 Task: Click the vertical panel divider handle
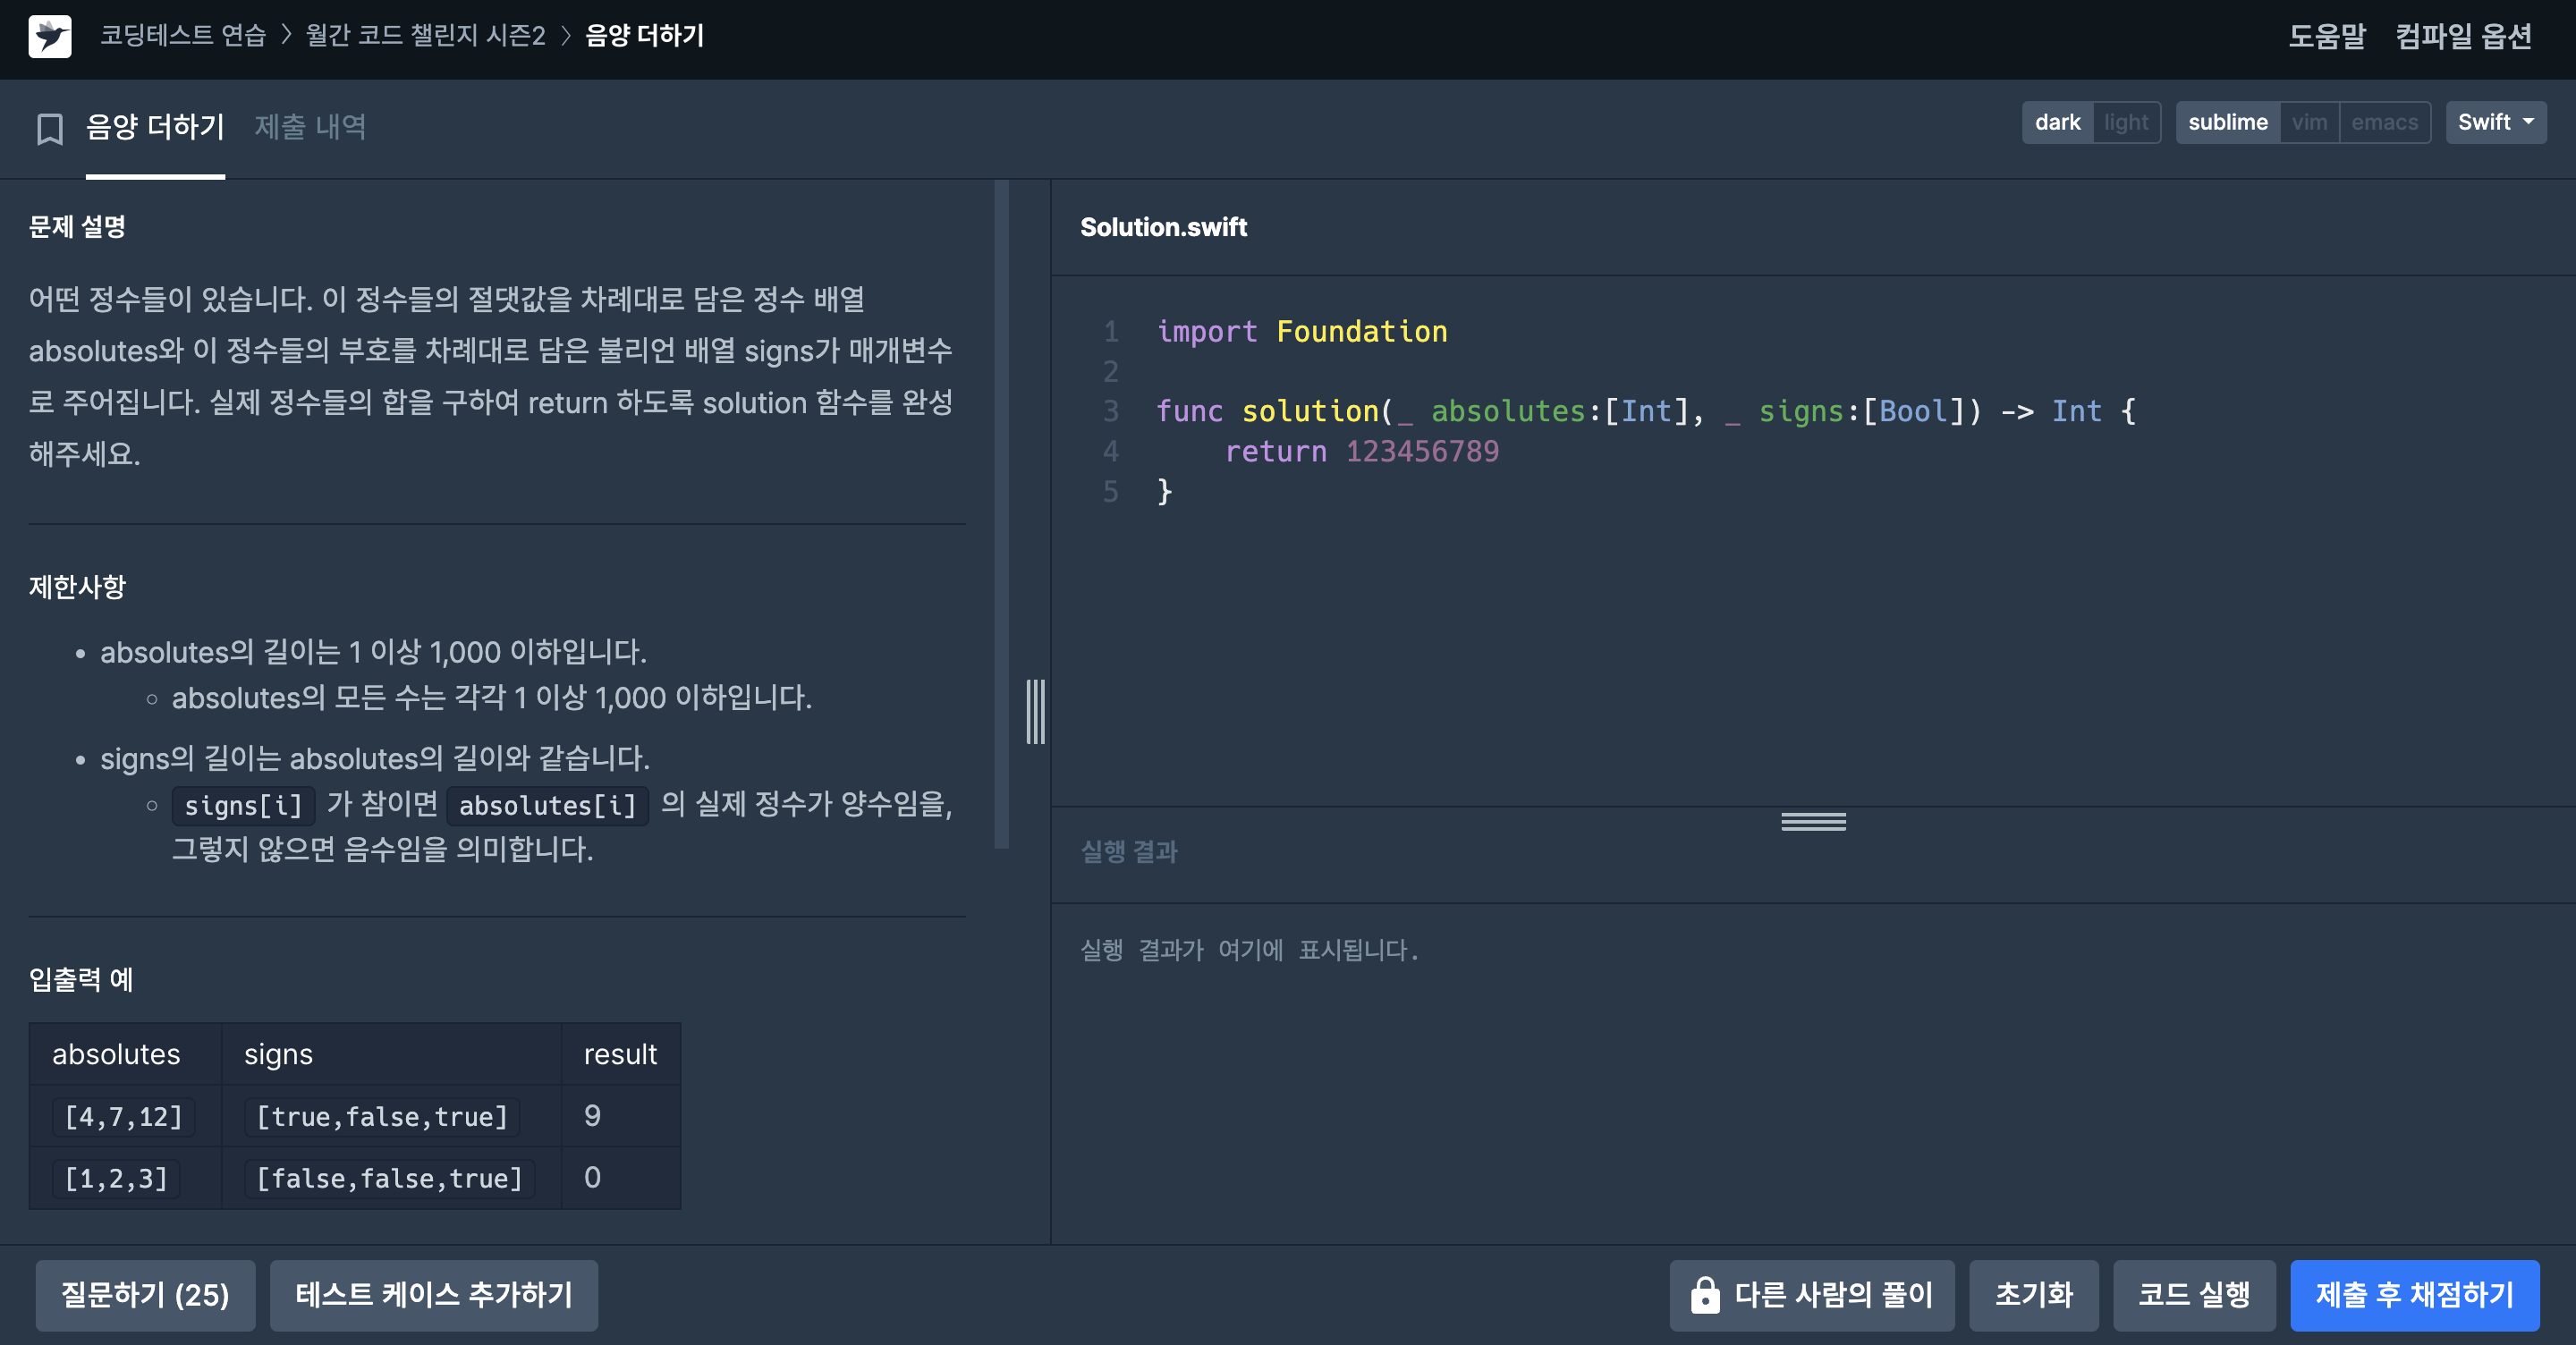click(x=1035, y=712)
